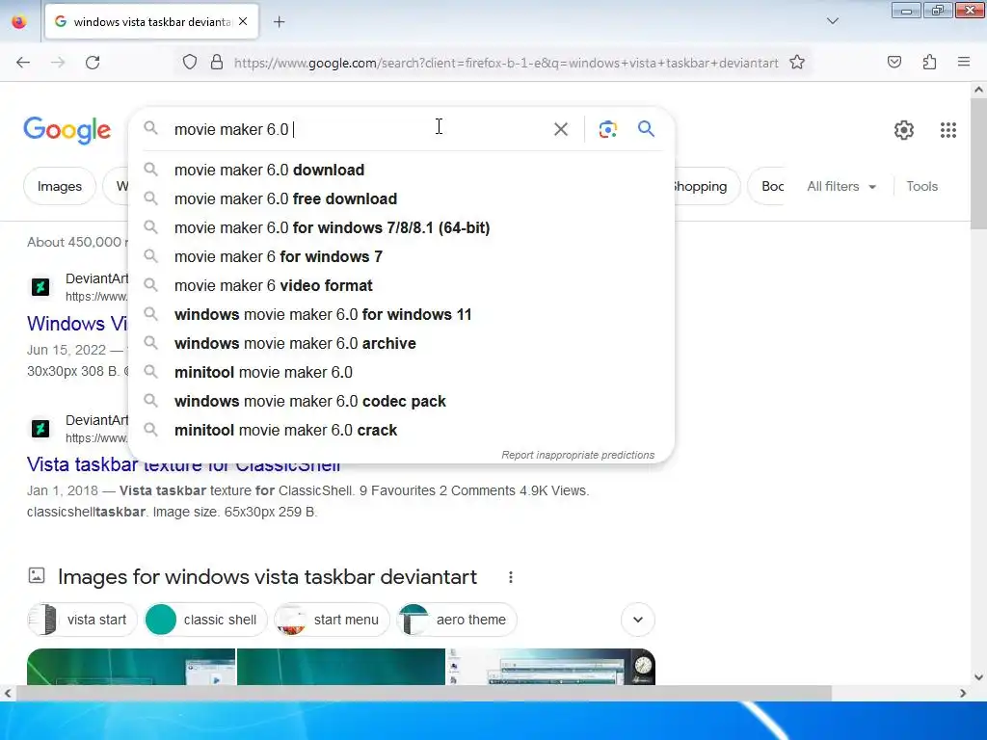Click the horizontal scrollbar left arrow

(8, 694)
